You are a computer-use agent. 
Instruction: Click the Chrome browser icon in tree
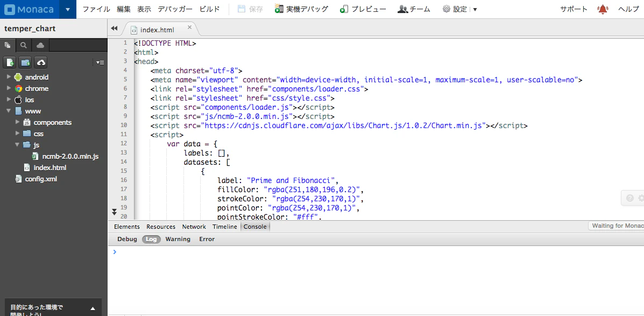(x=18, y=88)
